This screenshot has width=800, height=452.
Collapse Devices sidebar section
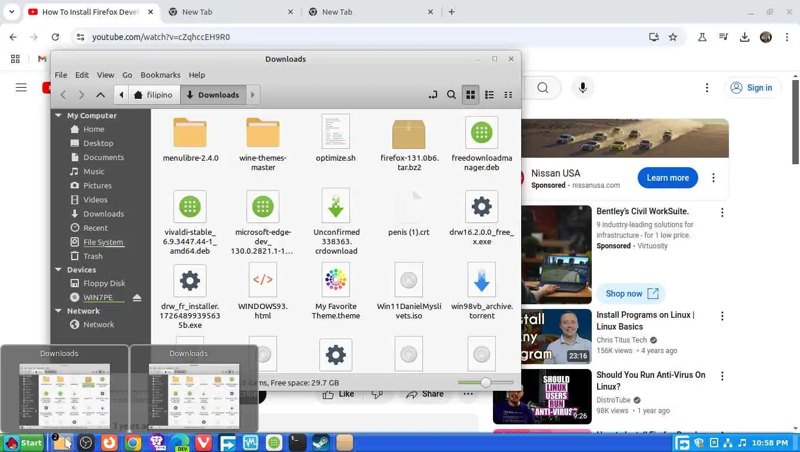tap(58, 270)
